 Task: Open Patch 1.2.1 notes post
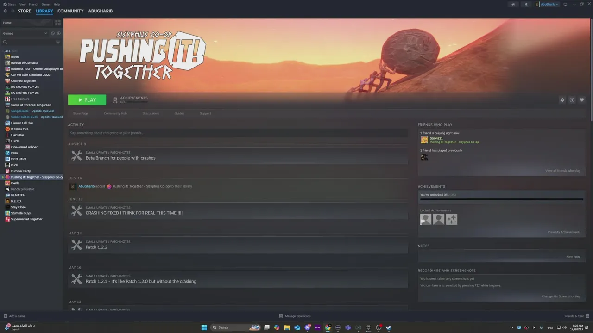[238, 279]
